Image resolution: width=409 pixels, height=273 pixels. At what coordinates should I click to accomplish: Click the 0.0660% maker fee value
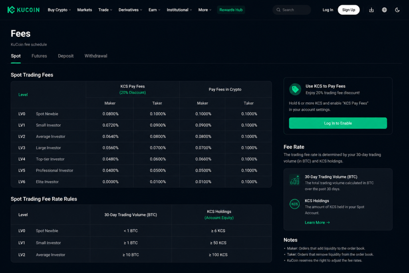(x=203, y=159)
